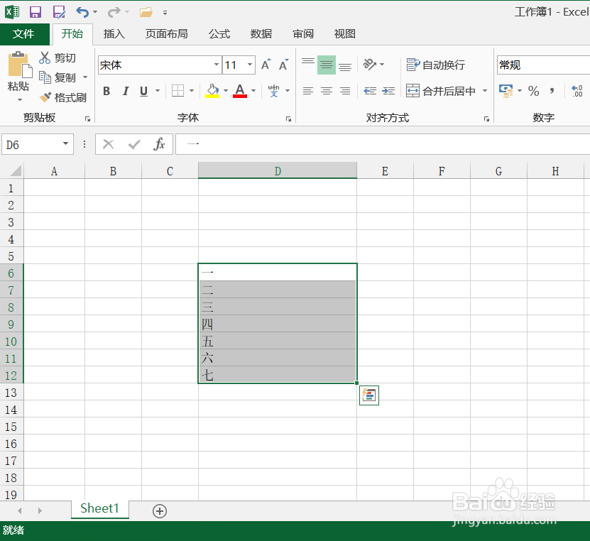Click the increase indent icon
The width and height of the screenshot is (590, 541).
click(388, 91)
